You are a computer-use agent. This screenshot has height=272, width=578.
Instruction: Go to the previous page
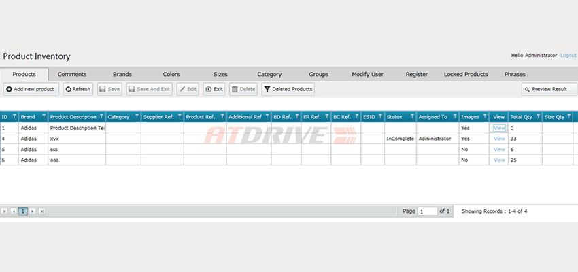[x=14, y=211]
